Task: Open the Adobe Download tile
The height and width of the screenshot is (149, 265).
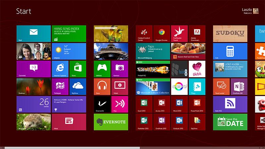Action: click(x=197, y=34)
